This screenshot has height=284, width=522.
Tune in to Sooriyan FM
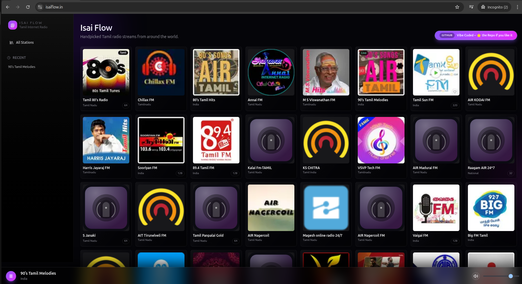coord(161,147)
